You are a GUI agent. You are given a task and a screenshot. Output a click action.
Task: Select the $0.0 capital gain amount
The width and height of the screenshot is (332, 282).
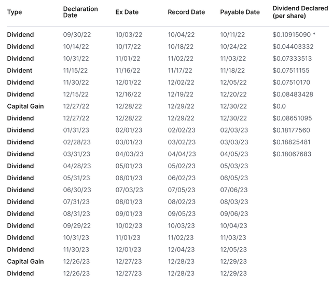[x=279, y=106]
